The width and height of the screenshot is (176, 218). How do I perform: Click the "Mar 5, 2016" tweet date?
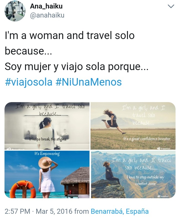tap(54, 211)
